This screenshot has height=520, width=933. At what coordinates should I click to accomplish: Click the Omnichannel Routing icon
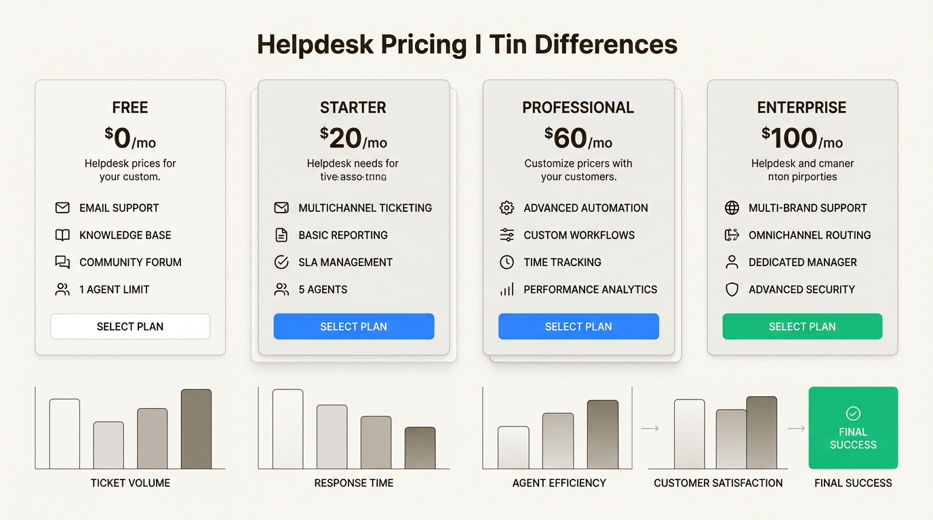pos(732,235)
